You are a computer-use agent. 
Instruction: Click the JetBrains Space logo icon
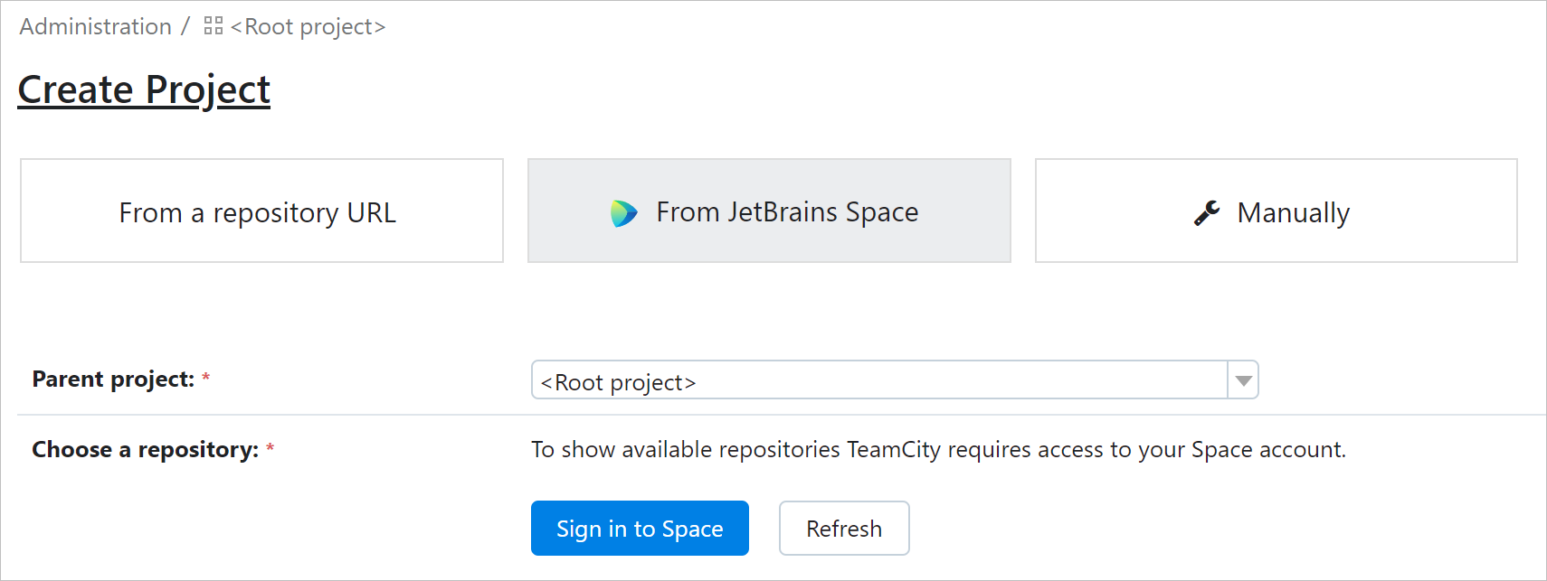click(626, 211)
